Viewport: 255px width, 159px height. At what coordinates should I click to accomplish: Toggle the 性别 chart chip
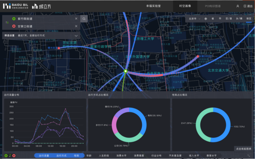pyautogui.click(x=76, y=156)
